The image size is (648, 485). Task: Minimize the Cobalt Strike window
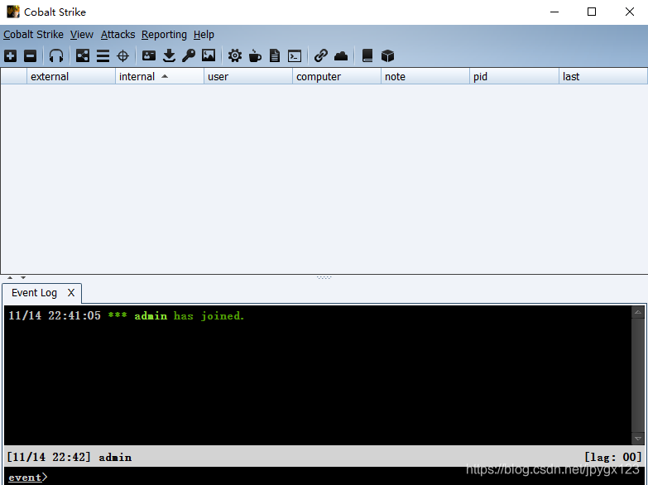point(554,12)
